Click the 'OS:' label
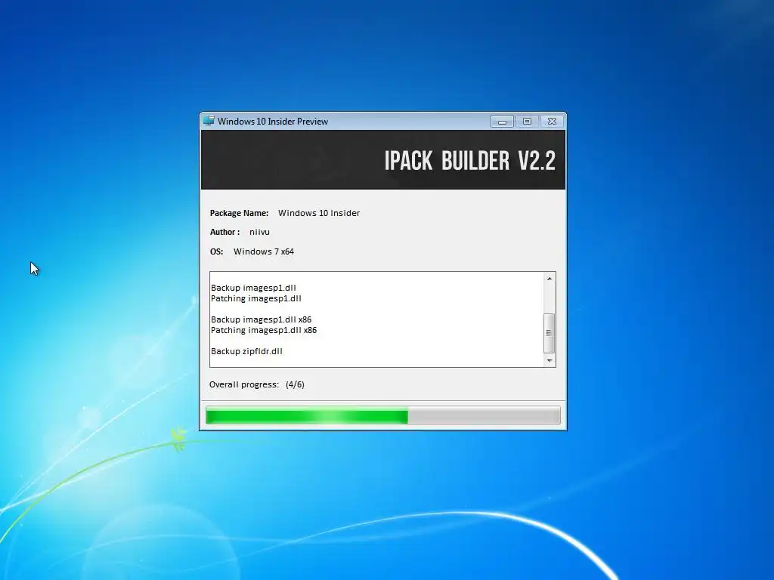This screenshot has width=774, height=580. pyautogui.click(x=216, y=251)
